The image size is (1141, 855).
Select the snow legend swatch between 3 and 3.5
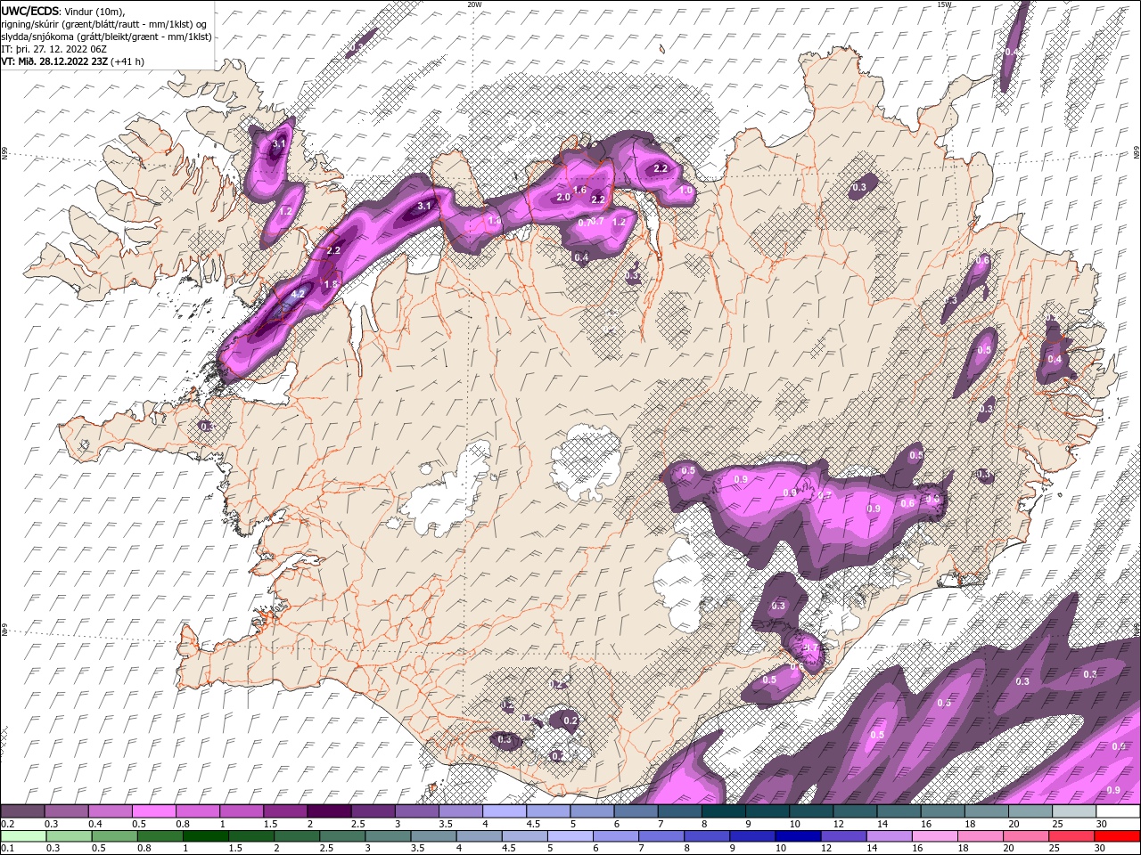(416, 811)
